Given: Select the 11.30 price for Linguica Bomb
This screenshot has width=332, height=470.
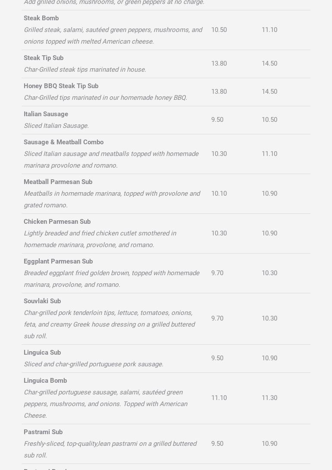Looking at the screenshot, I should click(x=269, y=398).
